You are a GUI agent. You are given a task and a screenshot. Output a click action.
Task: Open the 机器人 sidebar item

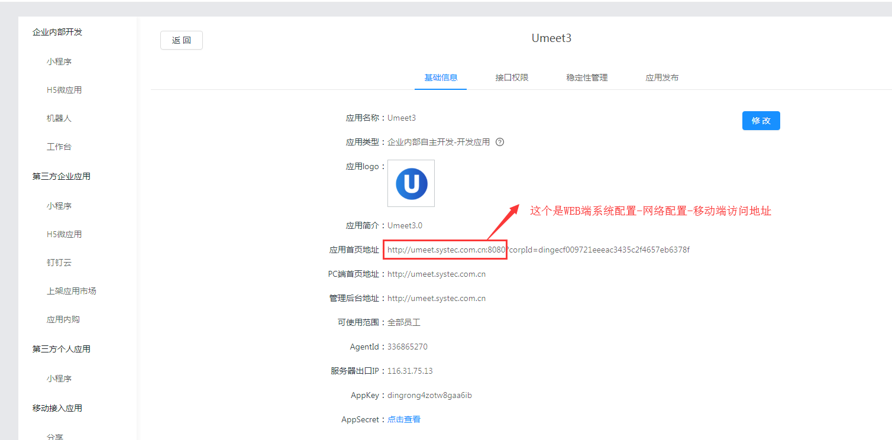(x=59, y=118)
